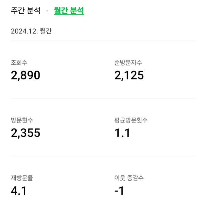Open the 2,890 views value

(26, 75)
